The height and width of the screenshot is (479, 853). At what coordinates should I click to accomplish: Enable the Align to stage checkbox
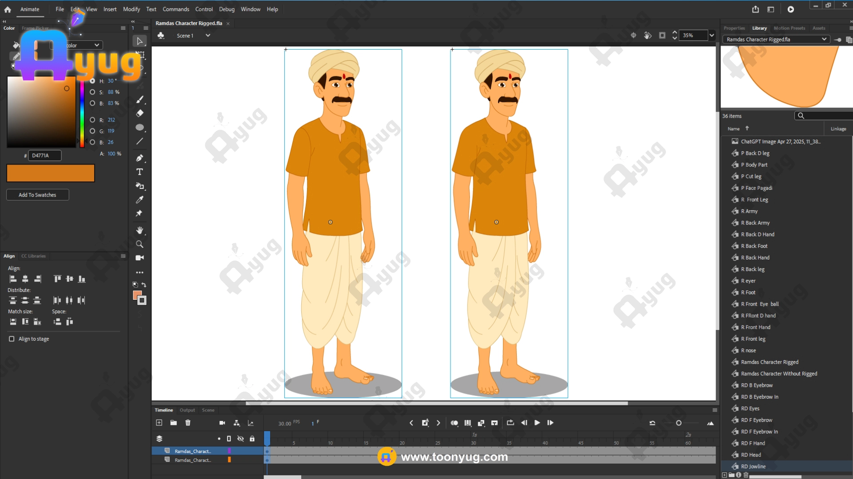(12, 339)
